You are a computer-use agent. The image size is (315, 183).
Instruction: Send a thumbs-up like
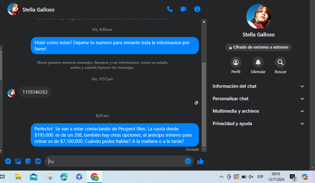(200, 161)
